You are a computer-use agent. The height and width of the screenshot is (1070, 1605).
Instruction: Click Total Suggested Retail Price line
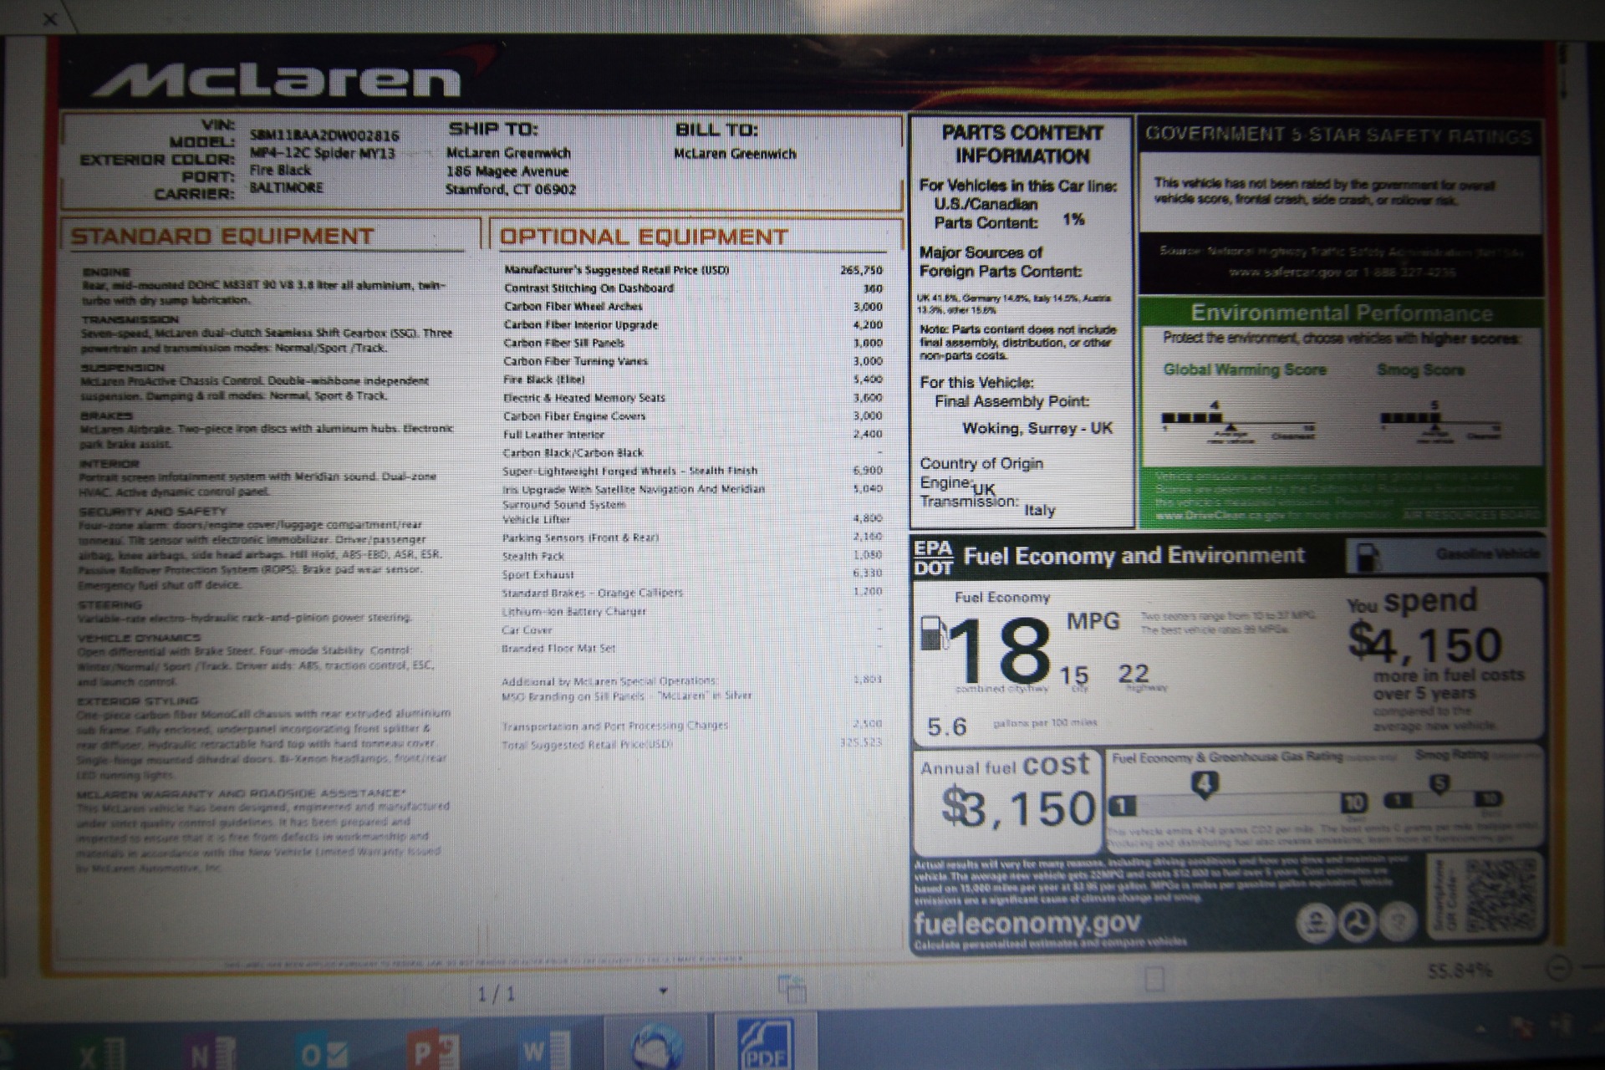692,744
